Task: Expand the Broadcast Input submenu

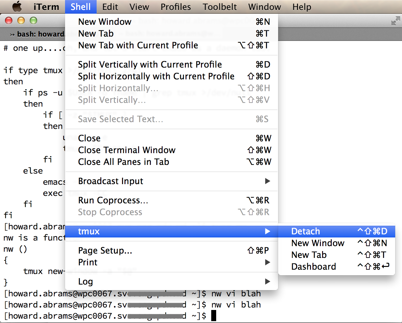Action: [x=172, y=181]
